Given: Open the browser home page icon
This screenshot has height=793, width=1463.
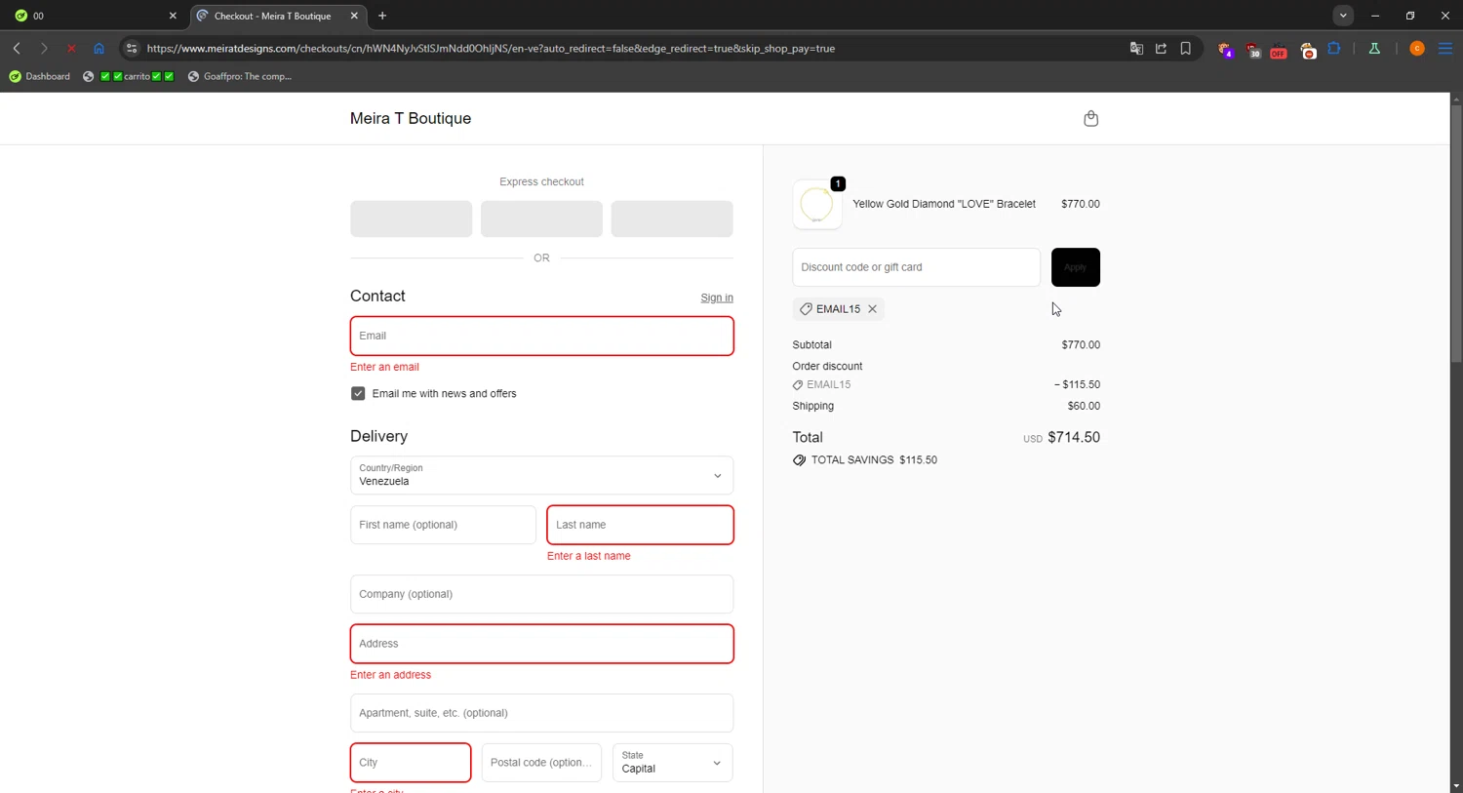Looking at the screenshot, I should tap(99, 48).
